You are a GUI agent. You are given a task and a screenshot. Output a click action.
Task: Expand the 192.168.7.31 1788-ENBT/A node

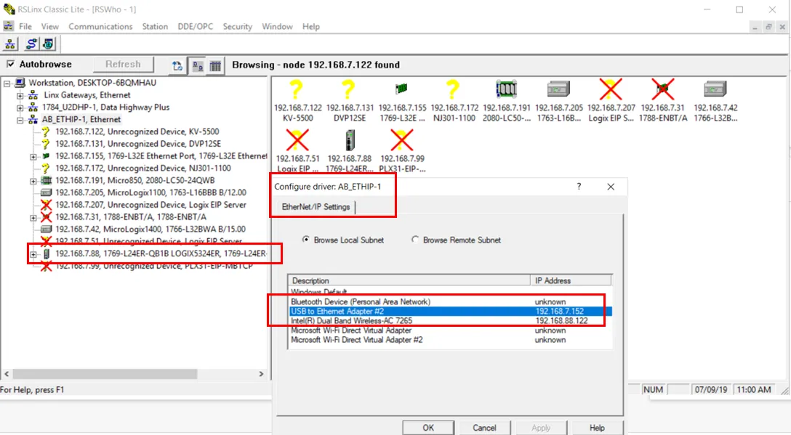[33, 217]
